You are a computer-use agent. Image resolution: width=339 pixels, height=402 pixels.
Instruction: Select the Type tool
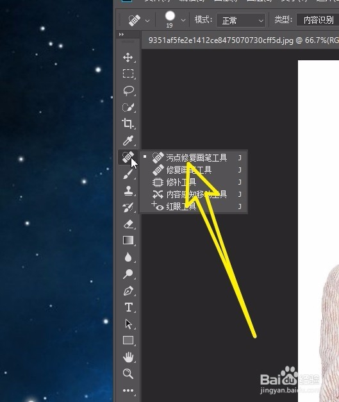coord(128,307)
